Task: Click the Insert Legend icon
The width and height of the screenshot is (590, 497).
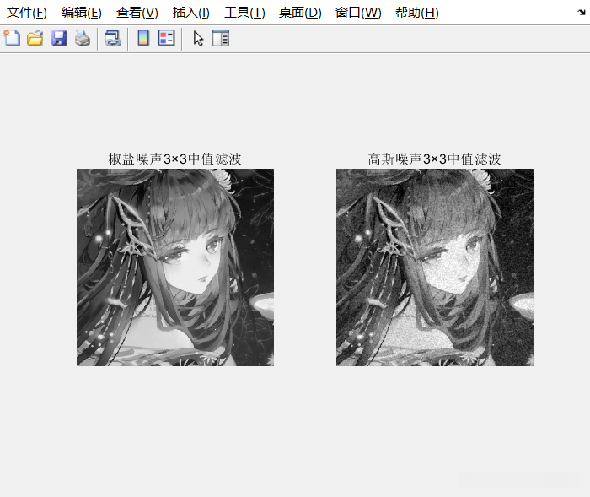Action: (166, 38)
